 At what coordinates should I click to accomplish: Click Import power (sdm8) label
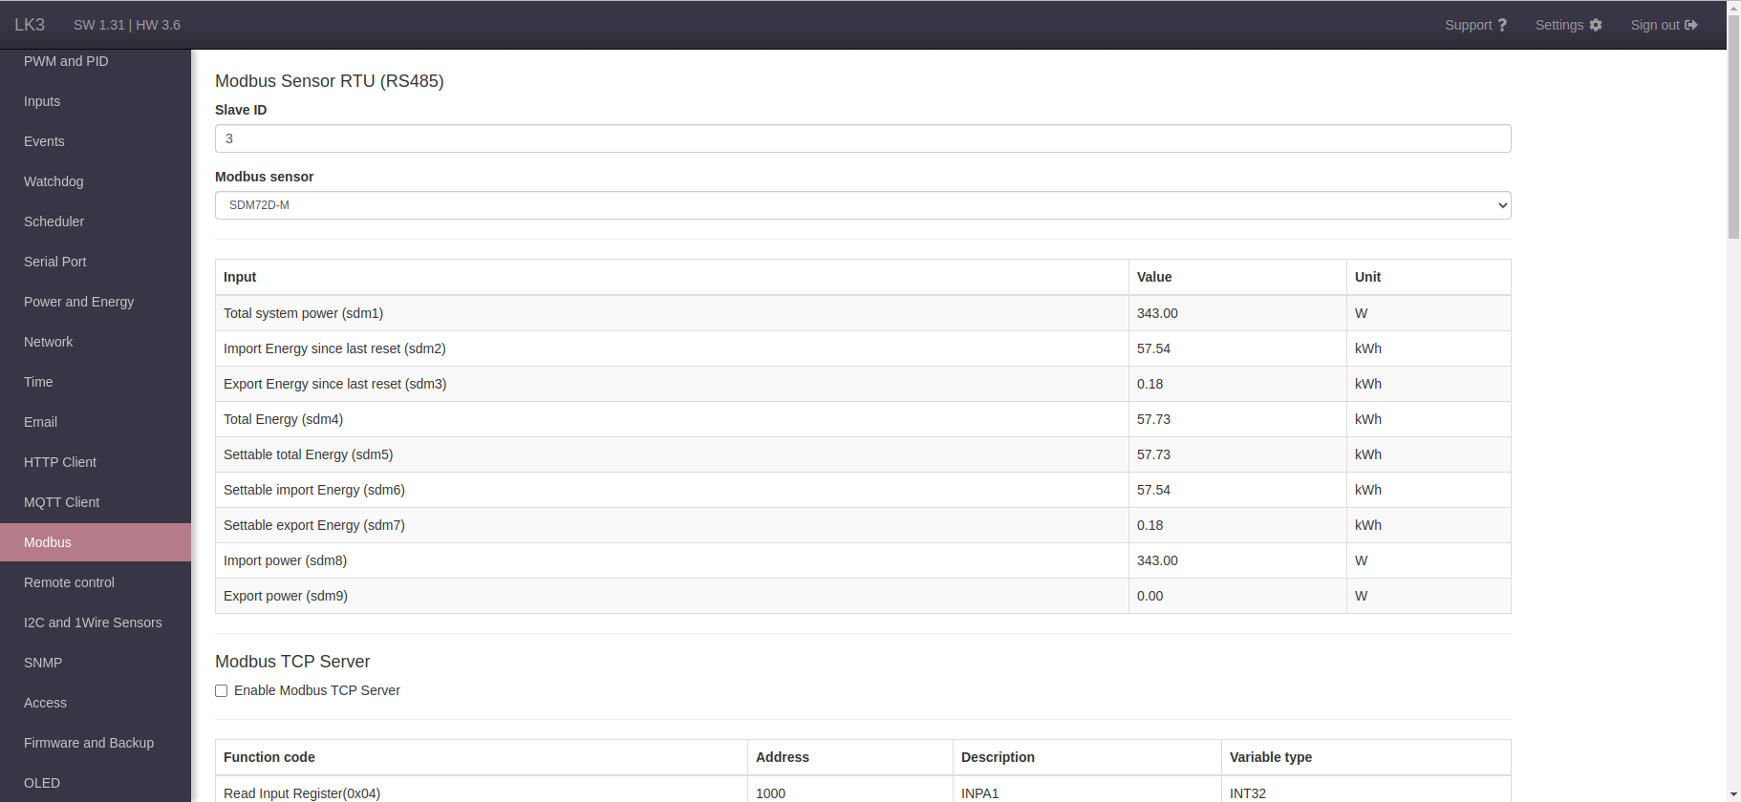pyautogui.click(x=285, y=560)
